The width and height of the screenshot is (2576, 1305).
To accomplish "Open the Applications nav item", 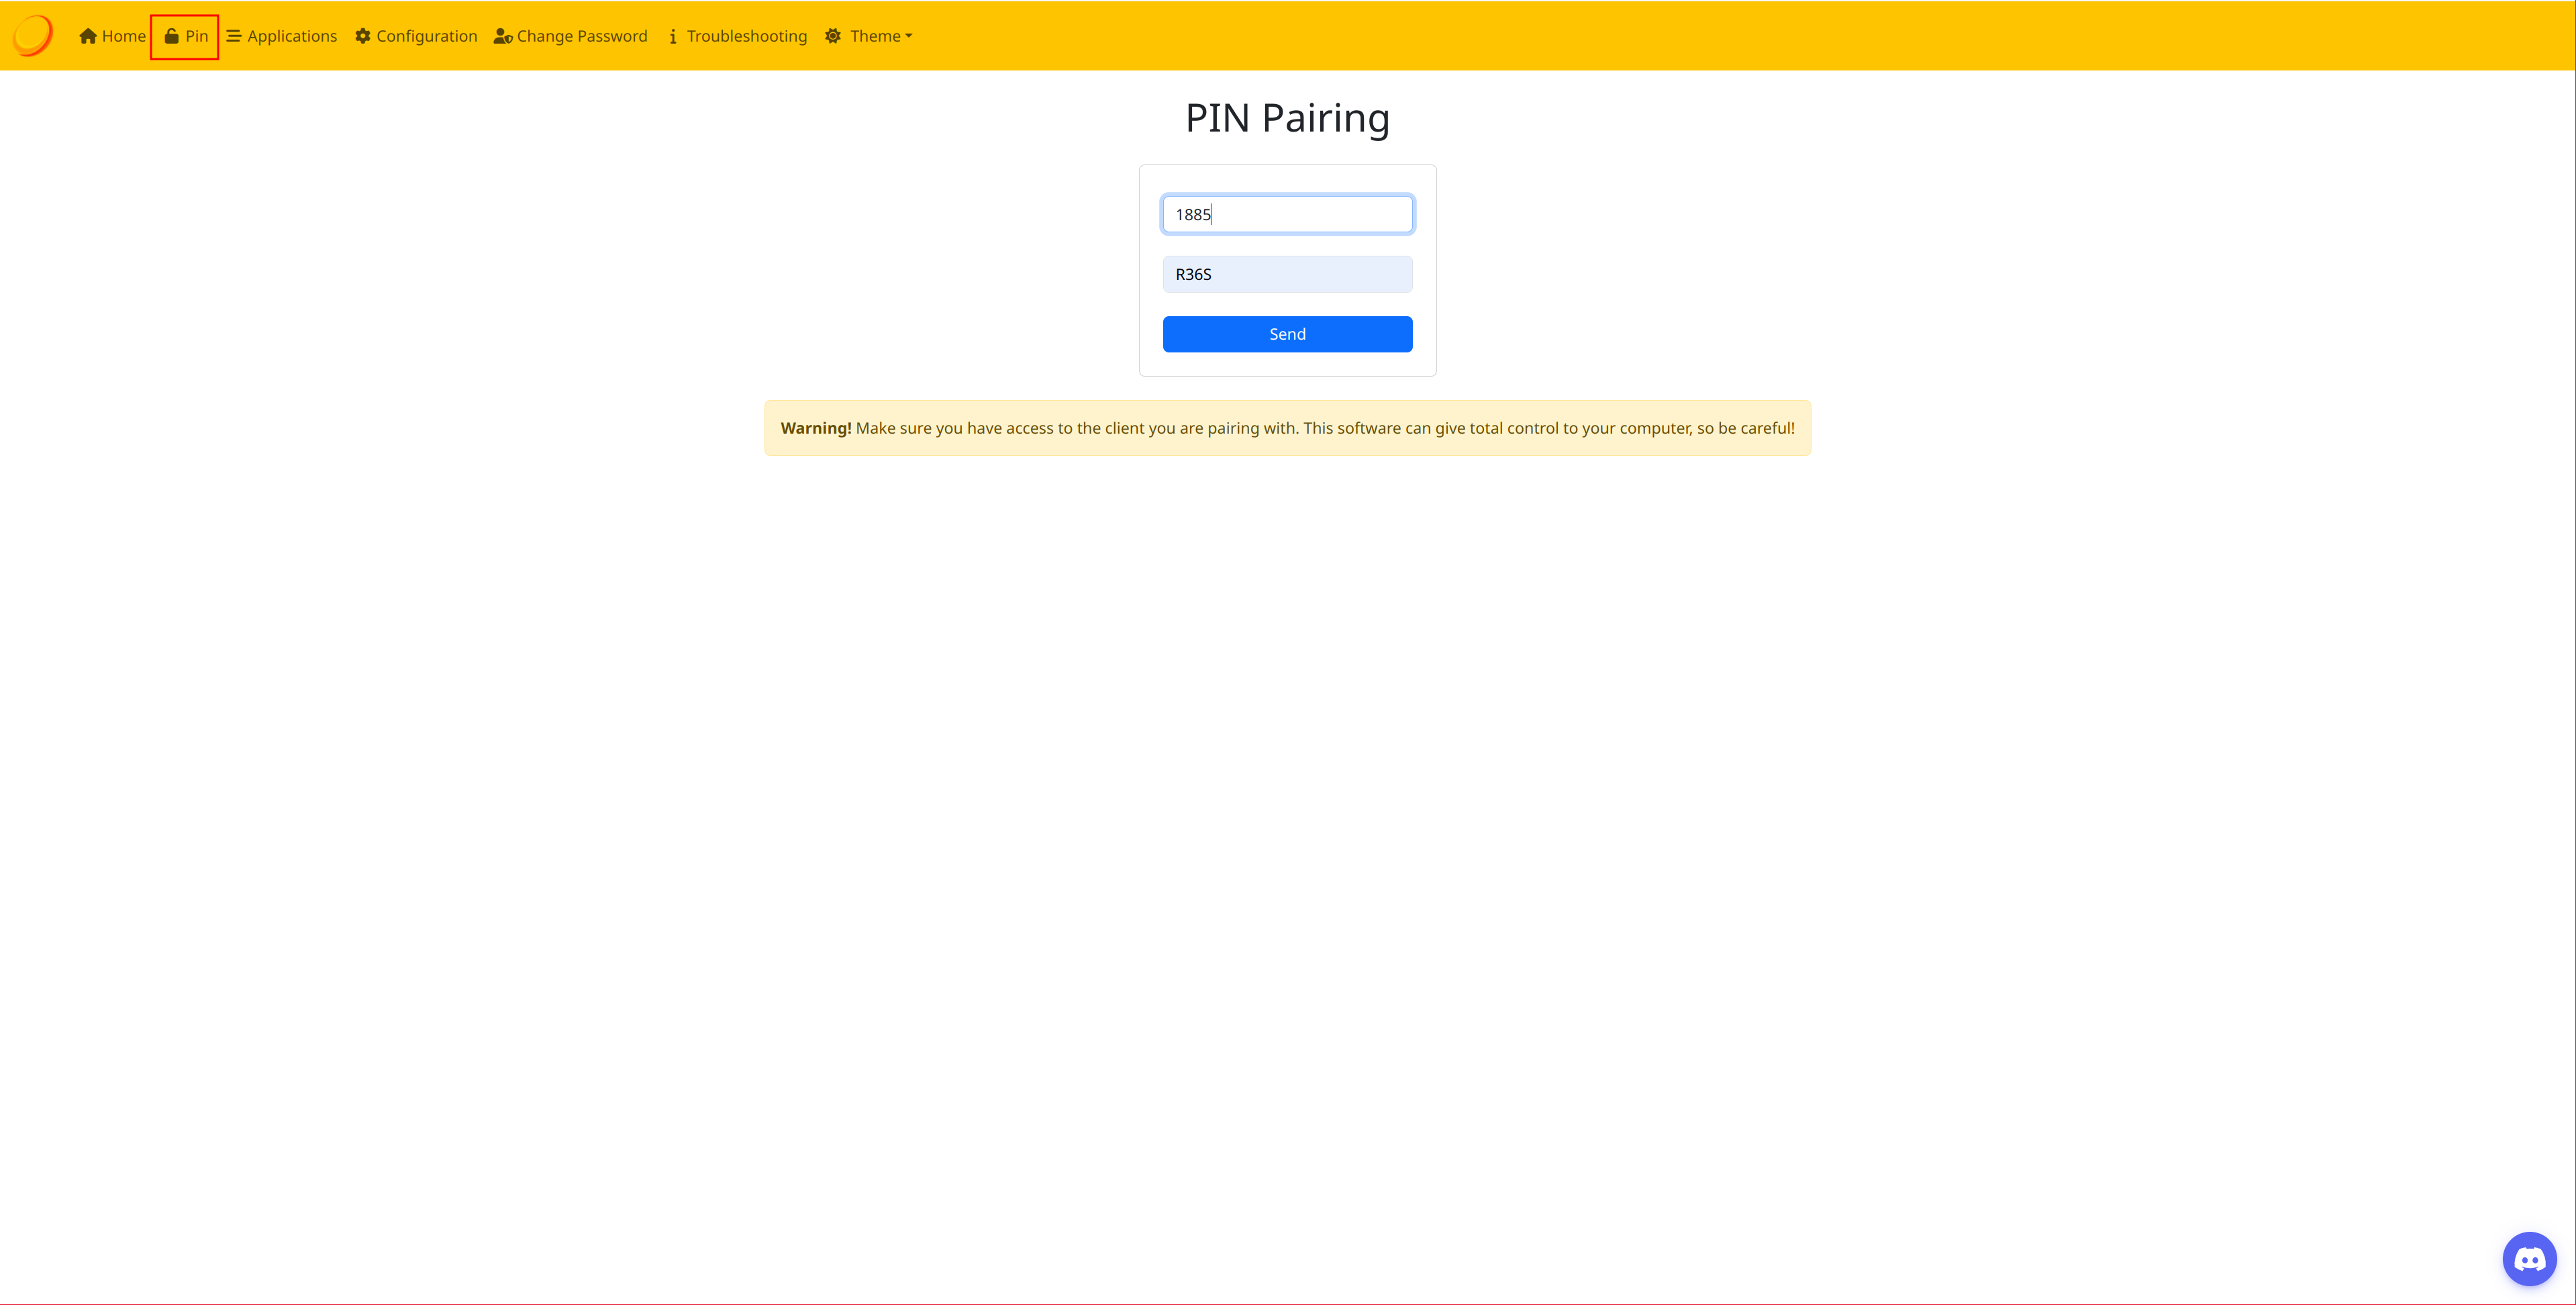I will (292, 36).
